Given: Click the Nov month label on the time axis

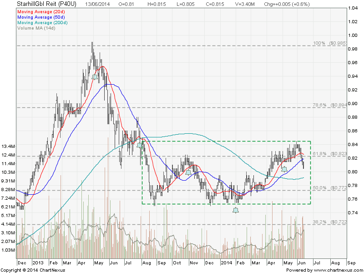Looking at the screenshot, I should 194,263.
